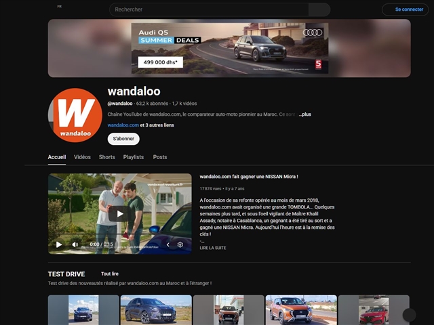Open the TEST DRIVE section heading

coord(66,274)
